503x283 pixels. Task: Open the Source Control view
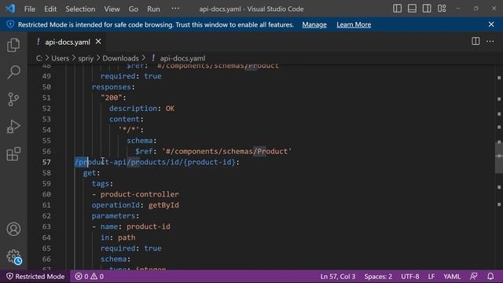coord(13,100)
